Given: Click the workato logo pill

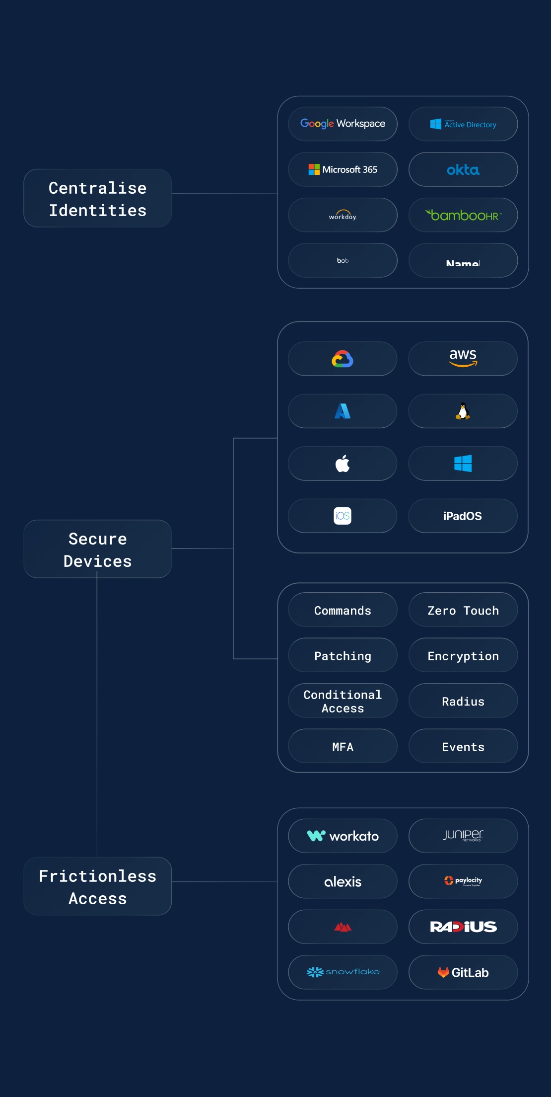Looking at the screenshot, I should [x=343, y=836].
